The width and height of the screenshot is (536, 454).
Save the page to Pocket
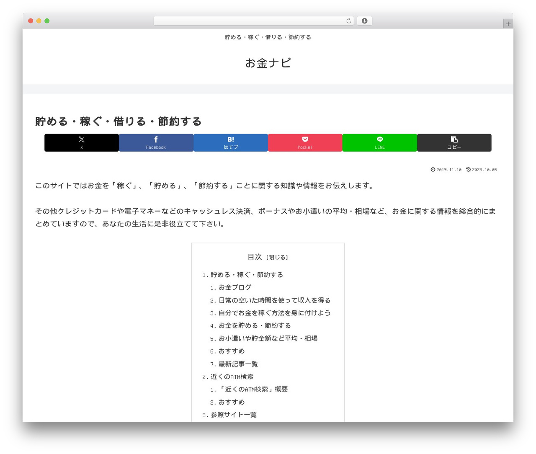click(x=305, y=143)
